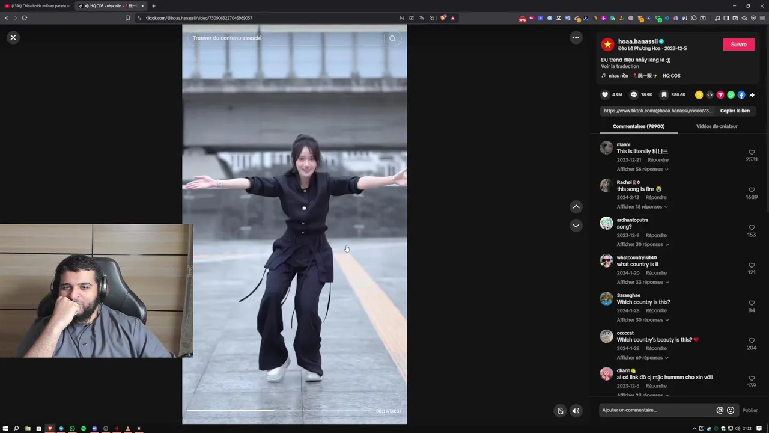Mute the video with speaker icon

pos(576,411)
